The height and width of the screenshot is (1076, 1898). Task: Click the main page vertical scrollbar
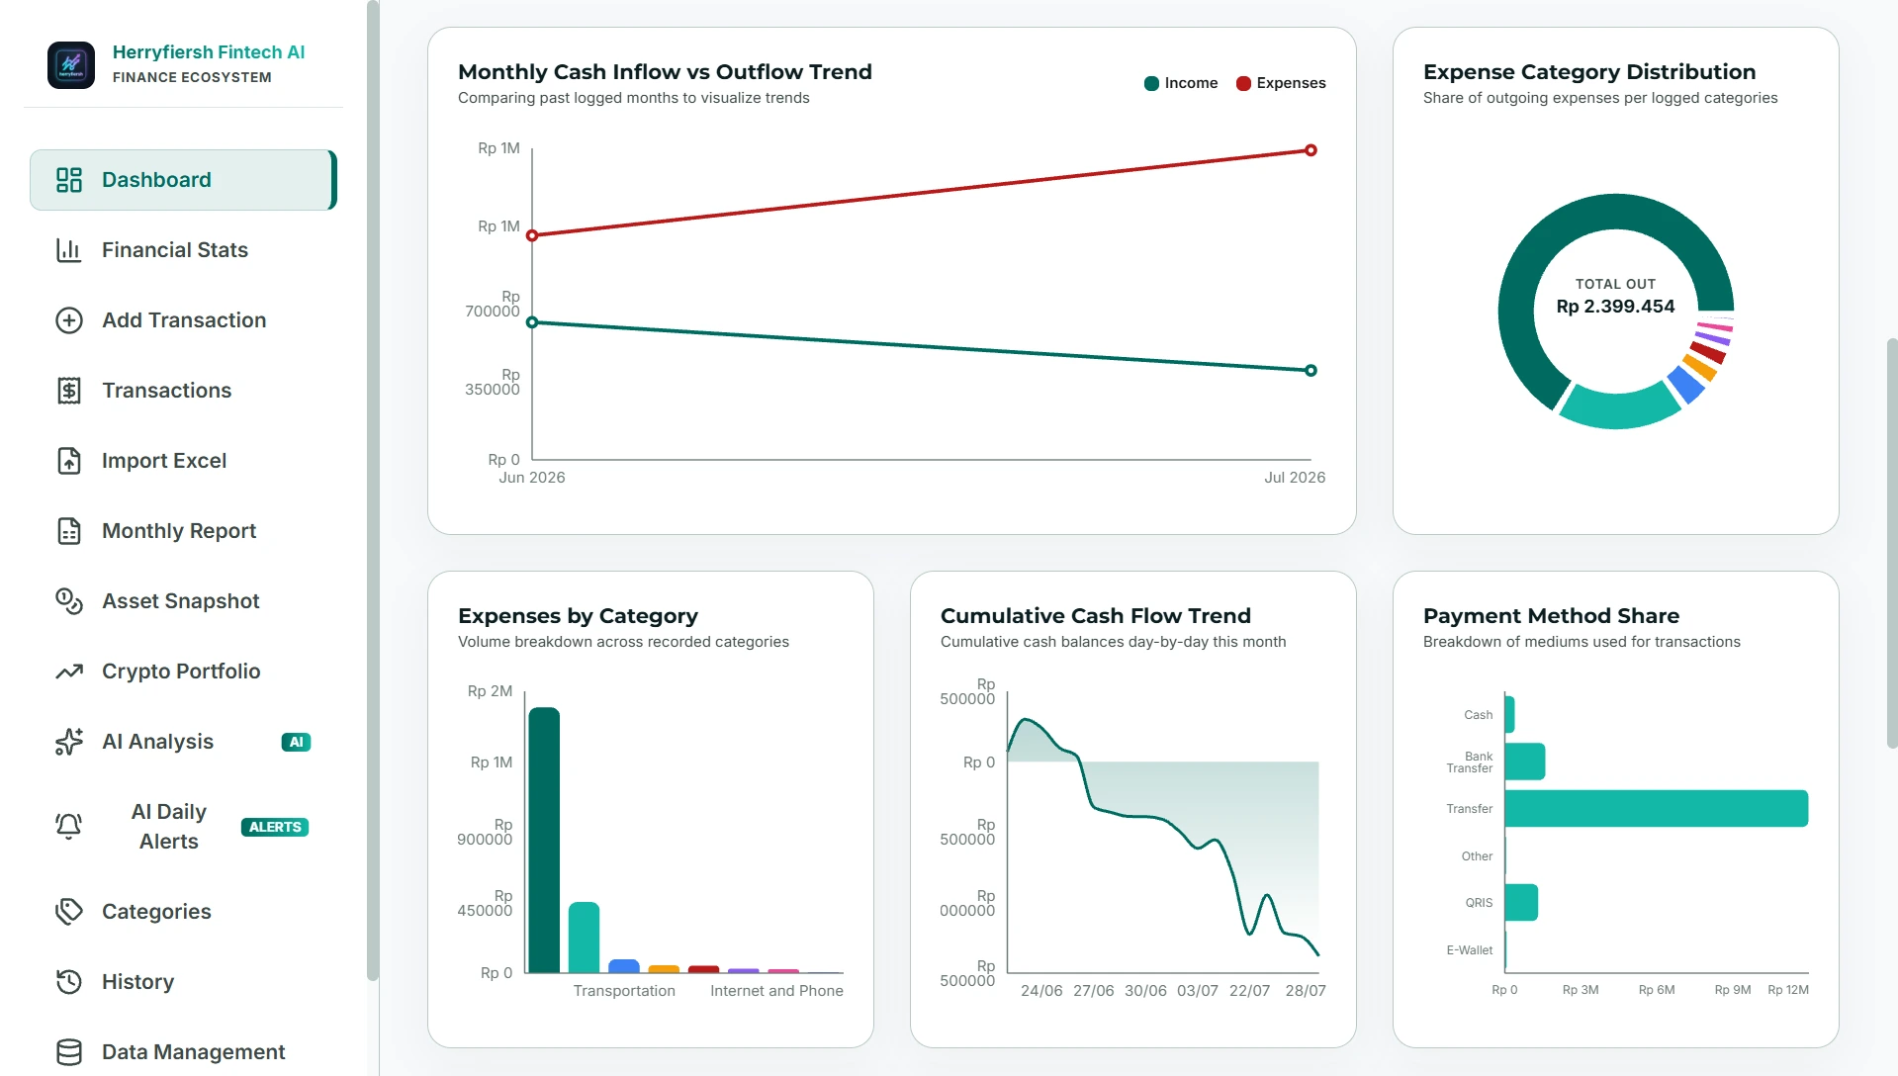1892,544
